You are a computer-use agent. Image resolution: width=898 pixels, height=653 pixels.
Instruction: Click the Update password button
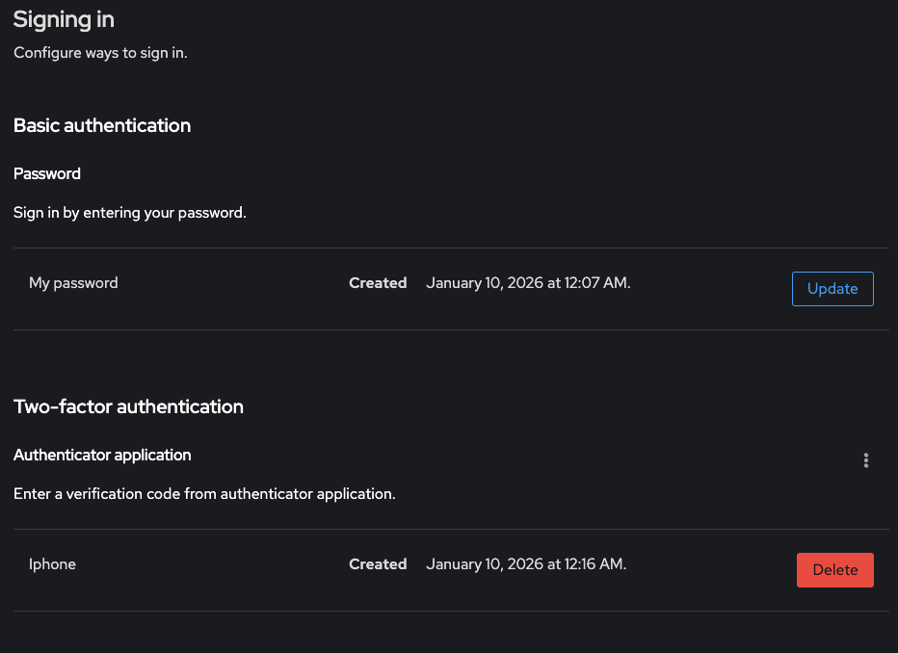pyautogui.click(x=832, y=289)
